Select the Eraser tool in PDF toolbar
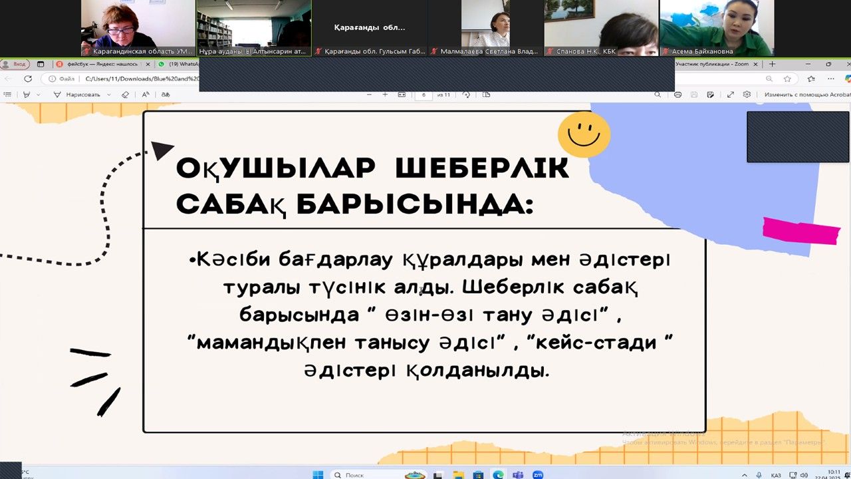 pyautogui.click(x=125, y=94)
